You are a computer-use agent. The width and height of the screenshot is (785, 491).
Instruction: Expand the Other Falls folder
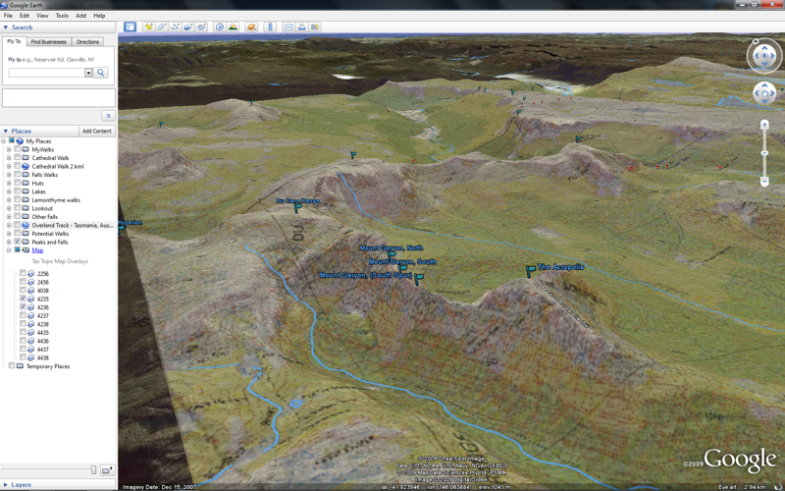point(9,217)
